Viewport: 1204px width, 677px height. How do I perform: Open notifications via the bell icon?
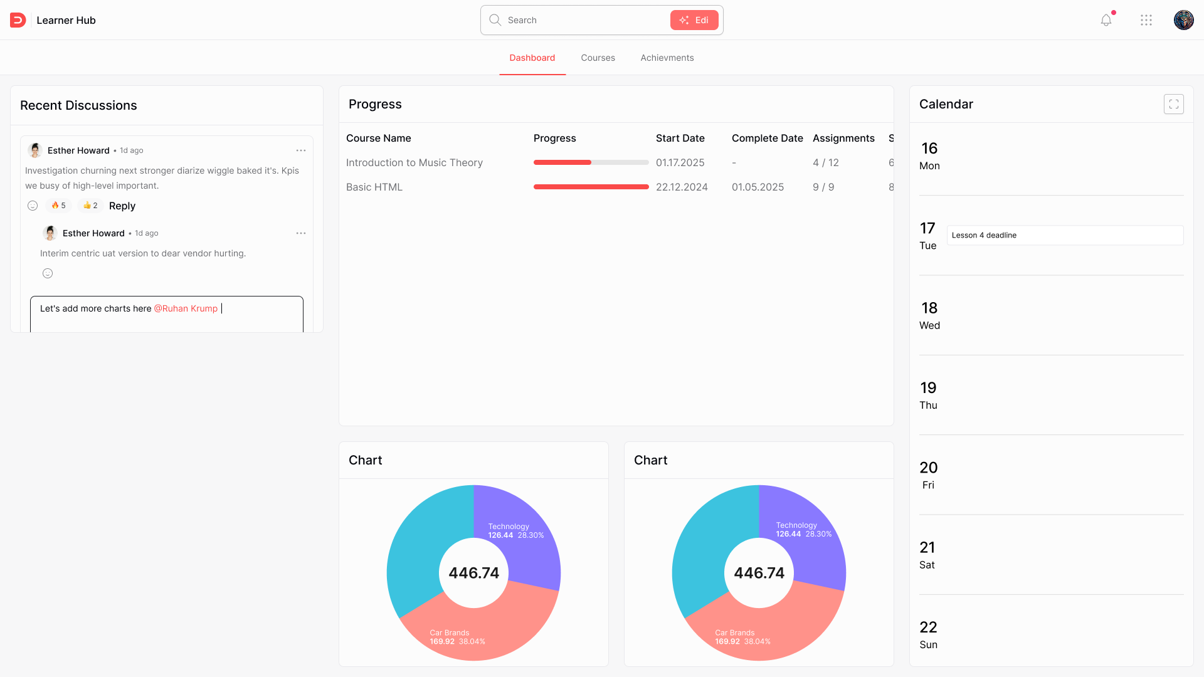1105,19
